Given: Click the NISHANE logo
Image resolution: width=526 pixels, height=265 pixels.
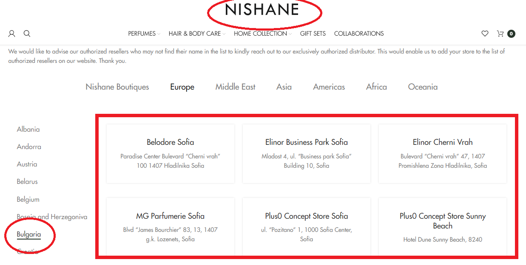Looking at the screenshot, I should coord(262,10).
